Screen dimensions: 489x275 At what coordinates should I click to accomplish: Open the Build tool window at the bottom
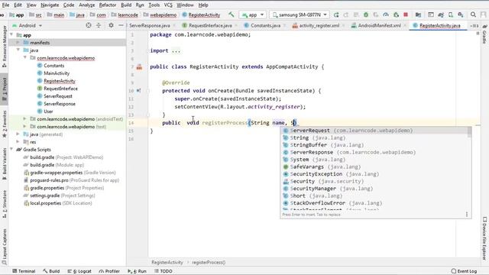coord(51,271)
